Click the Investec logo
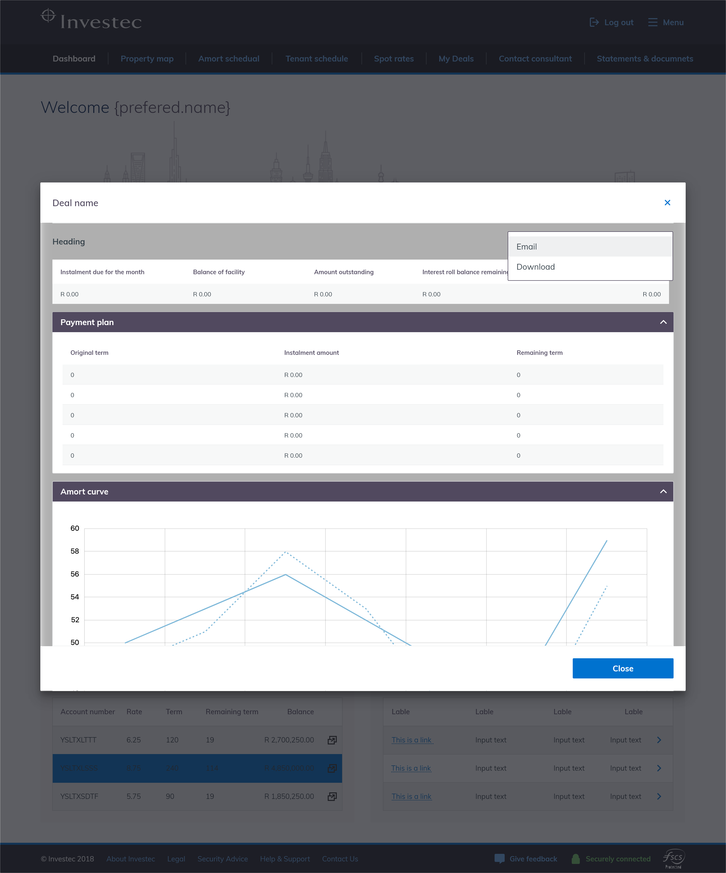The height and width of the screenshot is (873, 726). tap(91, 20)
